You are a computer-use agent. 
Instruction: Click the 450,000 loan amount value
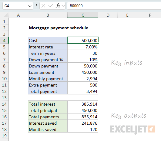click(83, 72)
